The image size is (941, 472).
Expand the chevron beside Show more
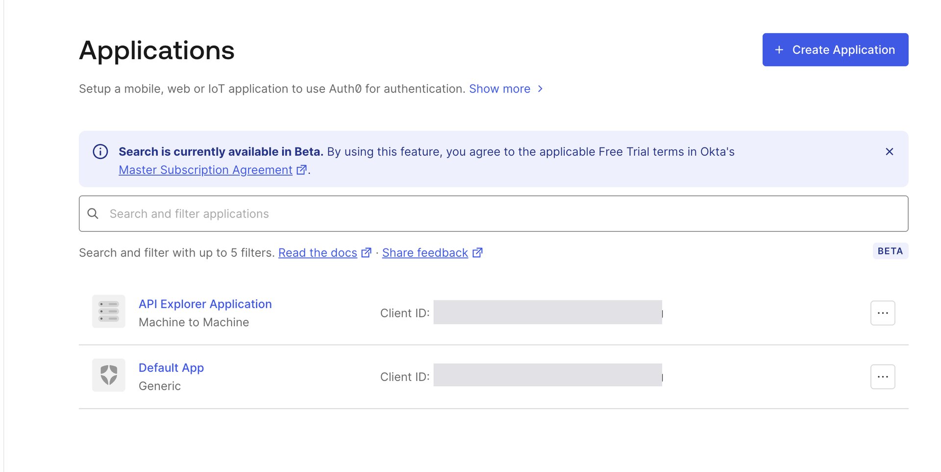click(540, 89)
